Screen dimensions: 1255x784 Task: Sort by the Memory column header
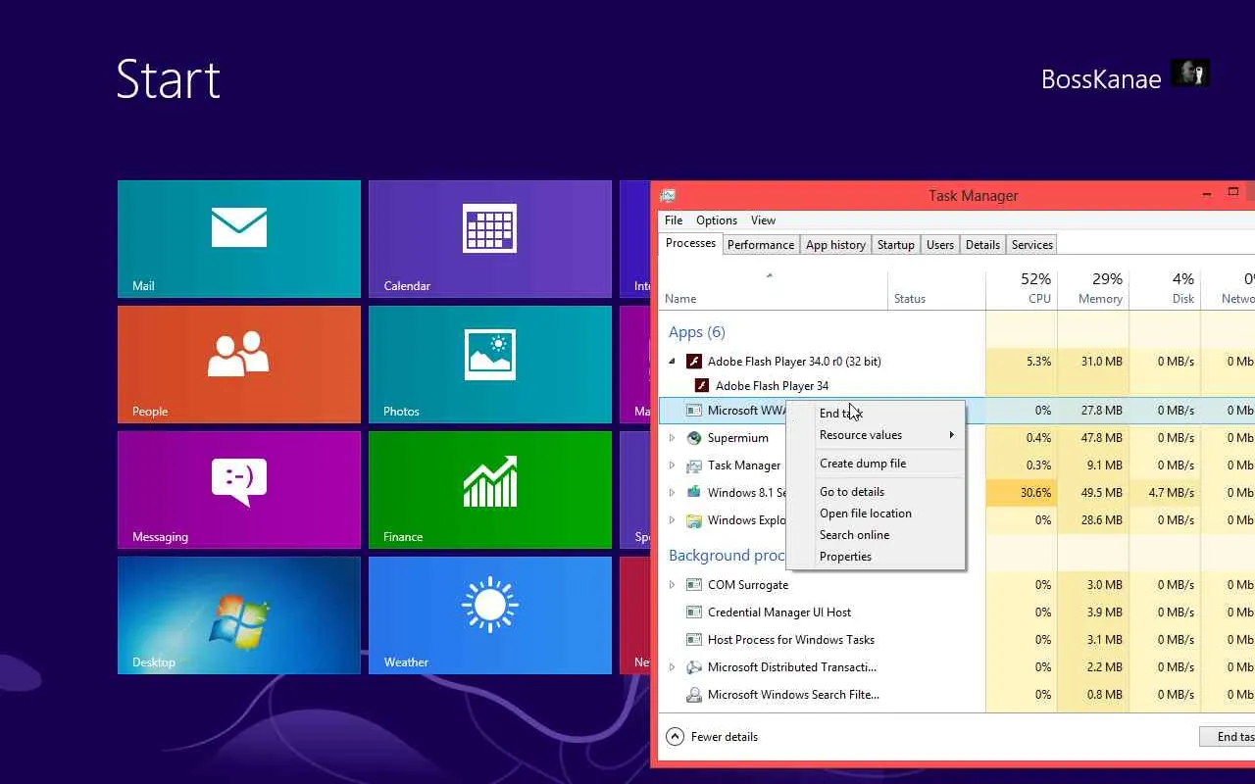1094,289
